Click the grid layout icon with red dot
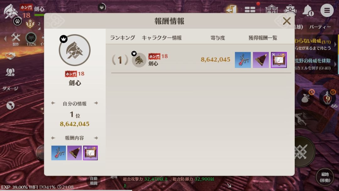Viewport: 339px width, 191px height. point(250,9)
